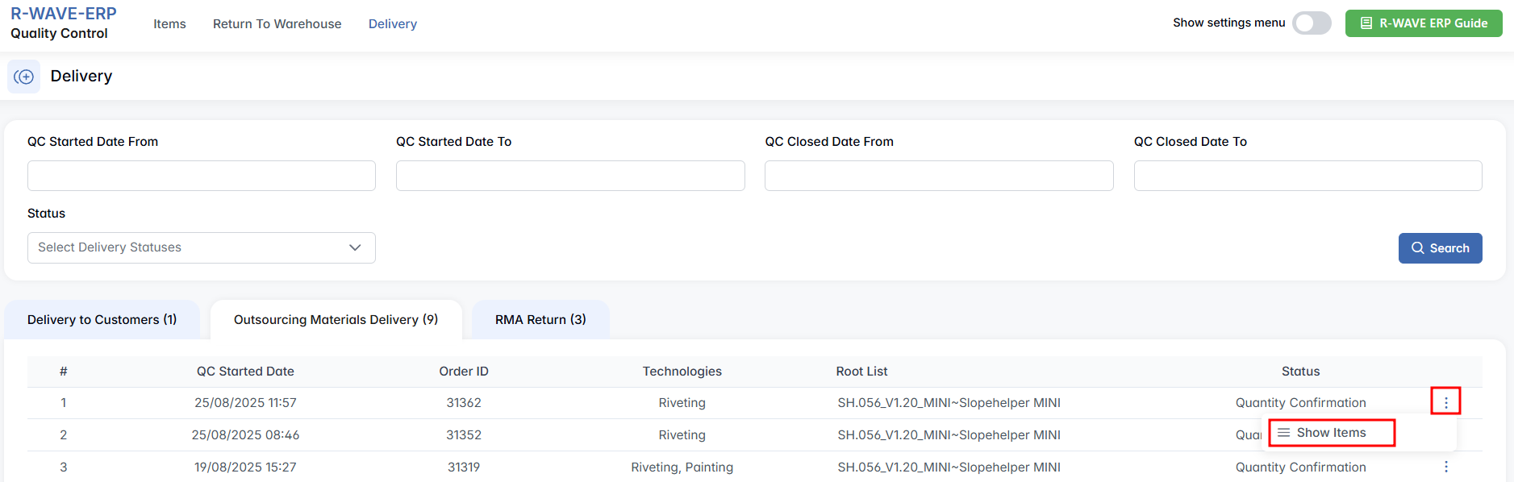Screen dimensions: 1514x482
Task: Switch to RMA Return tab
Action: (x=540, y=320)
